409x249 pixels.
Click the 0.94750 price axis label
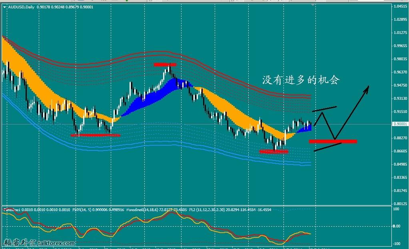click(x=400, y=85)
